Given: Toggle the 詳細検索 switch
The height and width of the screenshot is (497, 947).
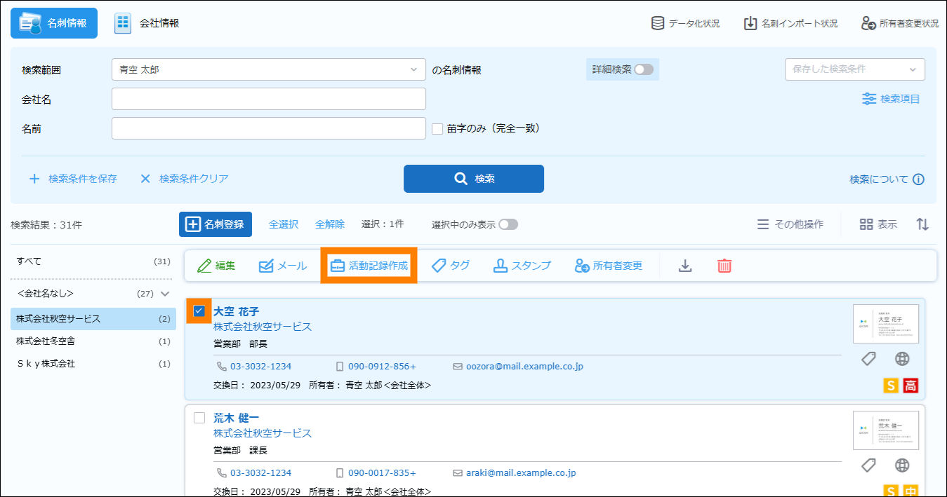Looking at the screenshot, I should [x=643, y=69].
